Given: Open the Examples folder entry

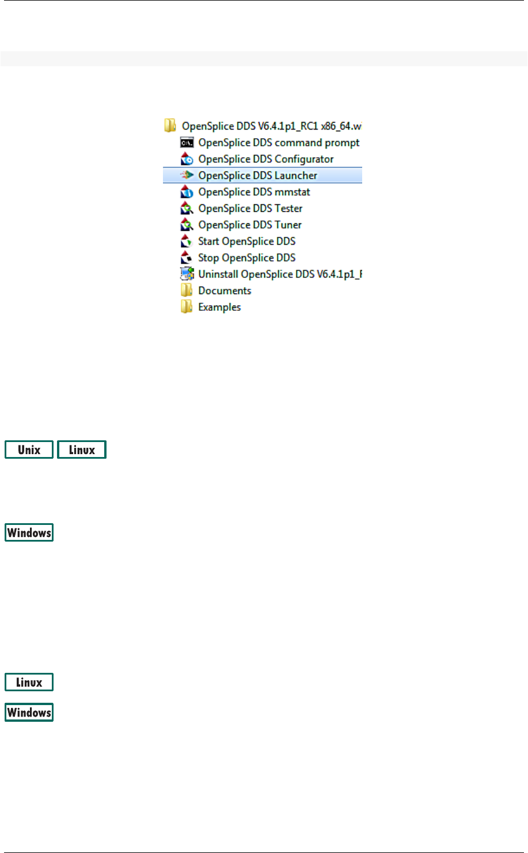Looking at the screenshot, I should tap(219, 307).
